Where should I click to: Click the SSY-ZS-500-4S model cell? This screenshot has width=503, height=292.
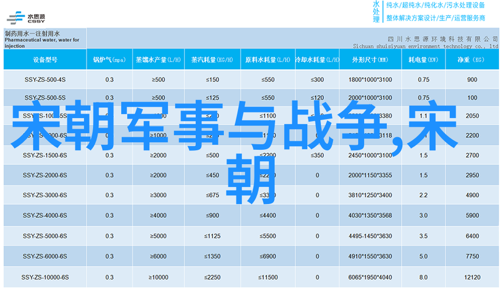(45, 79)
